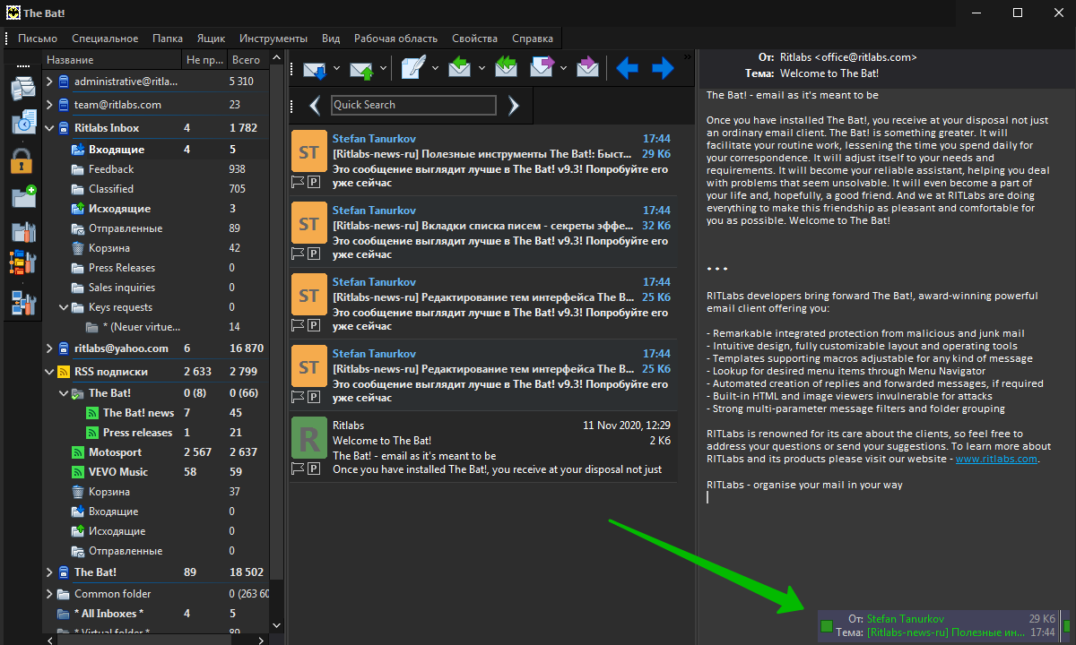Collapse the Ritlabs Inbox account tree
Screen dimensions: 1076x645
coord(49,128)
